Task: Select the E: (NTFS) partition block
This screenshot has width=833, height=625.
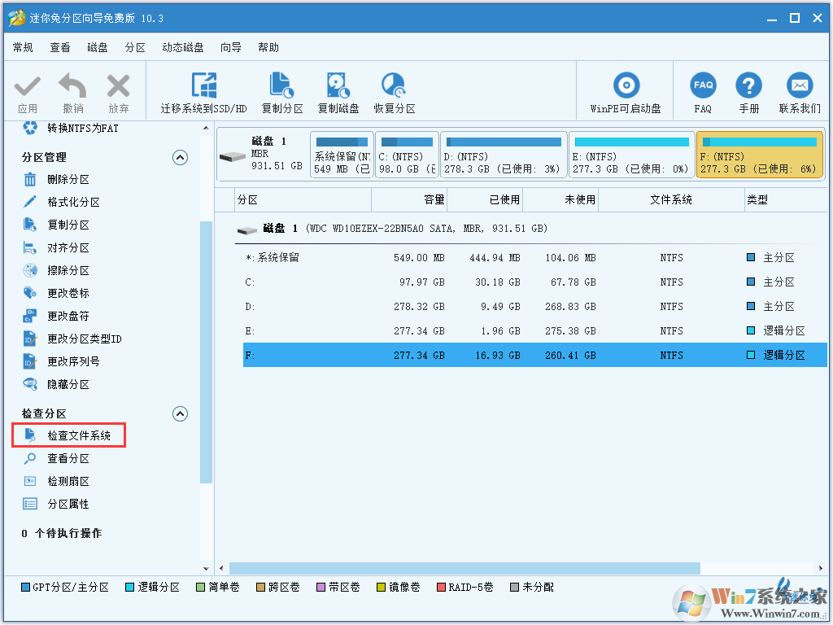Action: [x=630, y=155]
